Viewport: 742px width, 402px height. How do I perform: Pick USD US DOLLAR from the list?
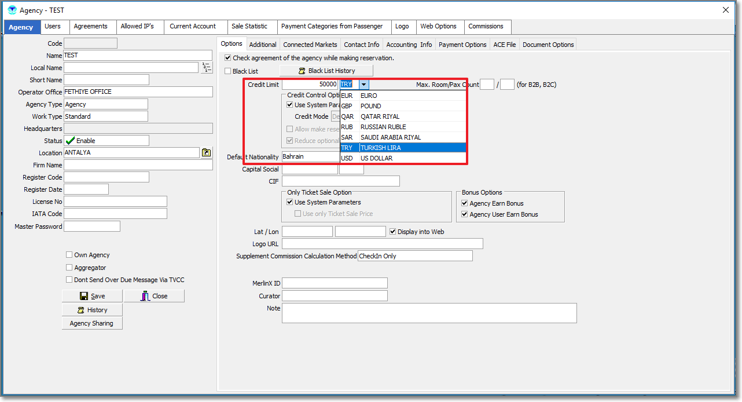coord(403,158)
